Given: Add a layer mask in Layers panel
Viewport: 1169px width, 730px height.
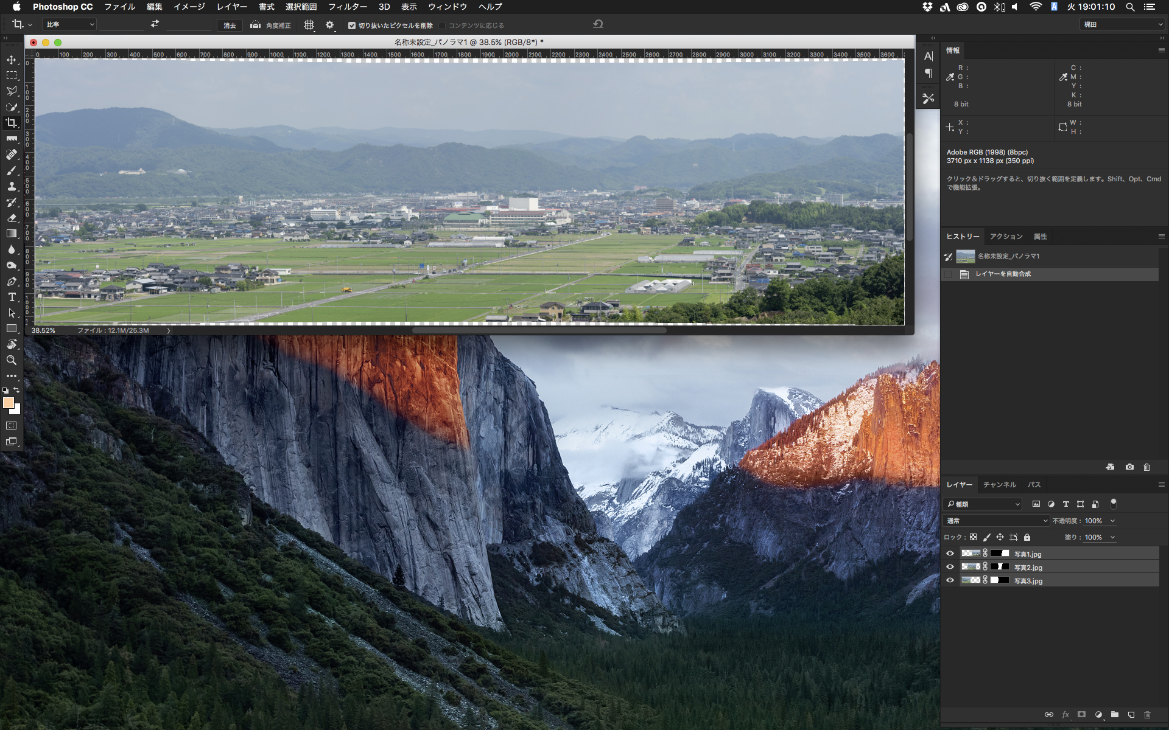Looking at the screenshot, I should (1081, 715).
